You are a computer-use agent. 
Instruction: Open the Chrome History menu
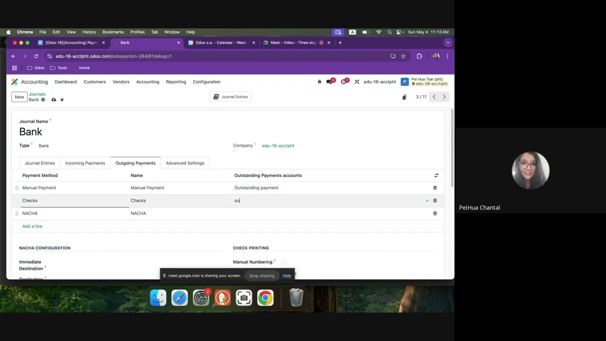89,32
